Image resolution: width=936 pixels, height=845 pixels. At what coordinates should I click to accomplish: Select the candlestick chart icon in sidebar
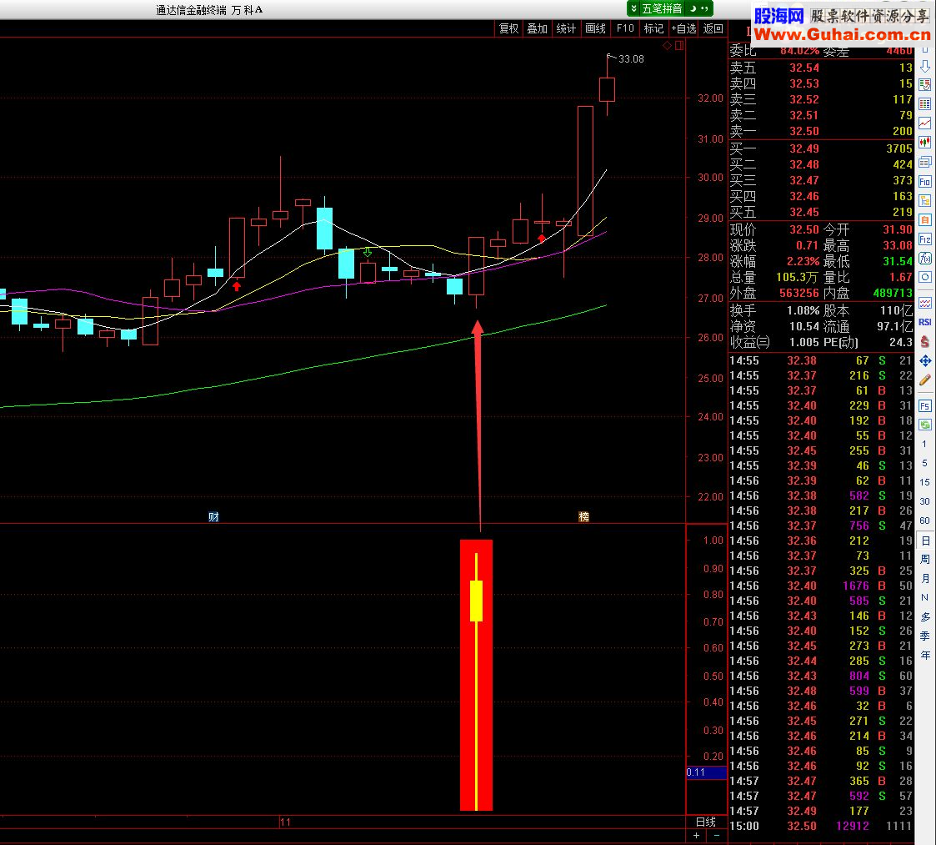point(924,143)
